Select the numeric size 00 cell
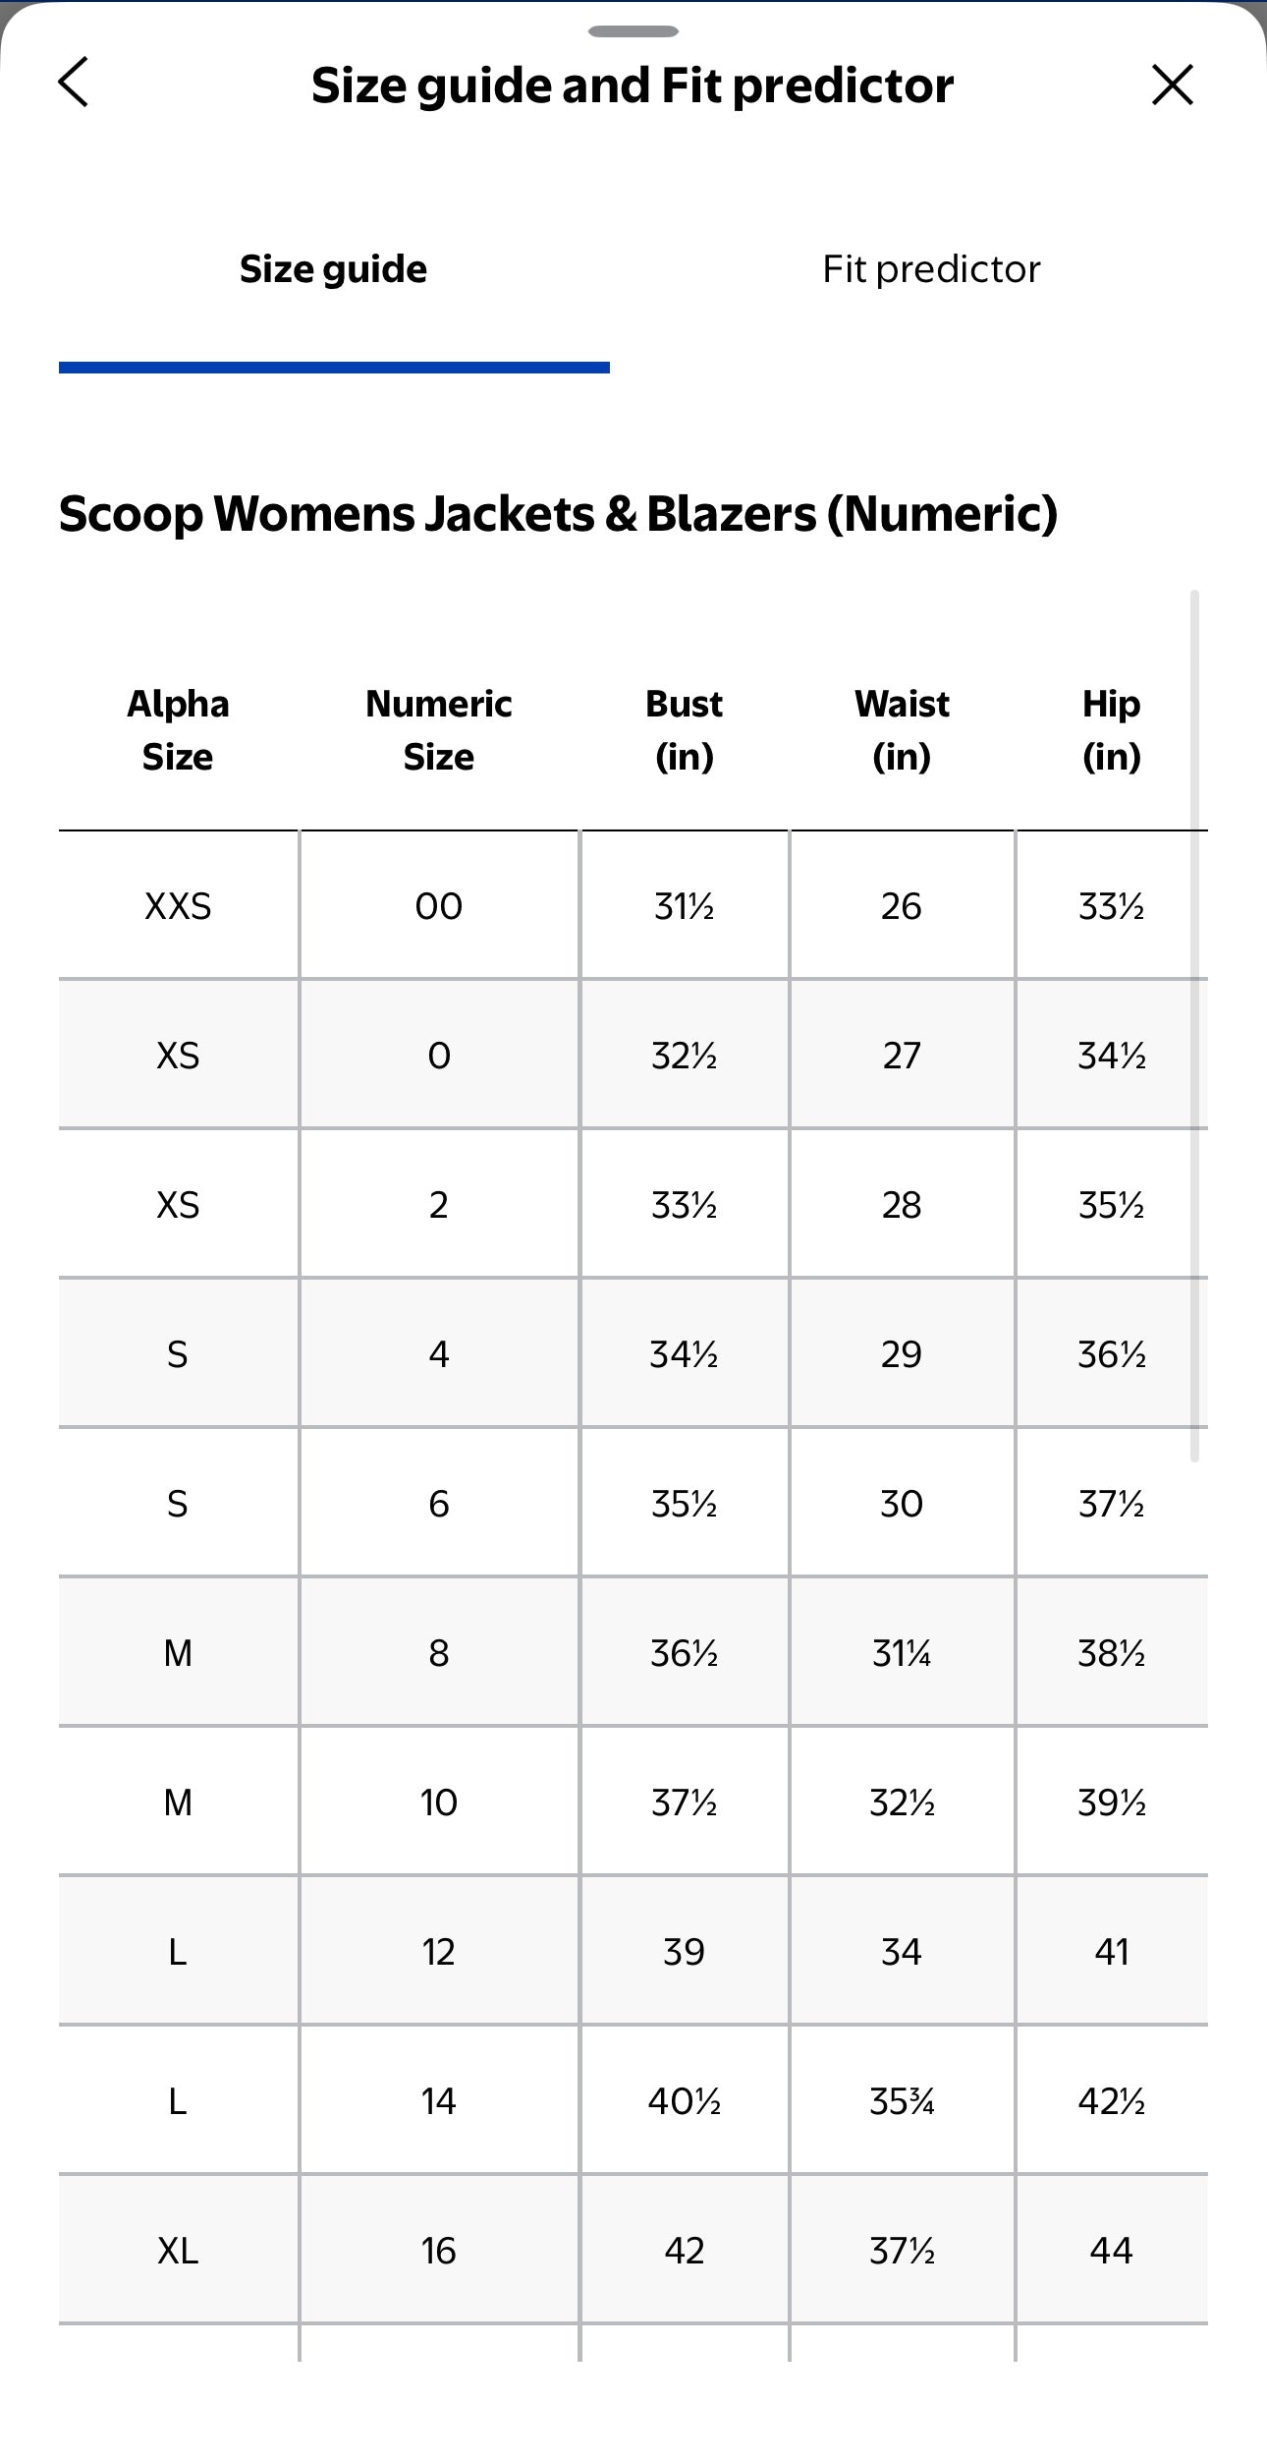This screenshot has width=1267, height=2461. click(x=438, y=905)
